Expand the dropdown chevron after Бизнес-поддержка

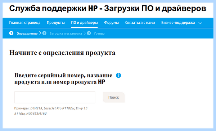(x=200, y=23)
